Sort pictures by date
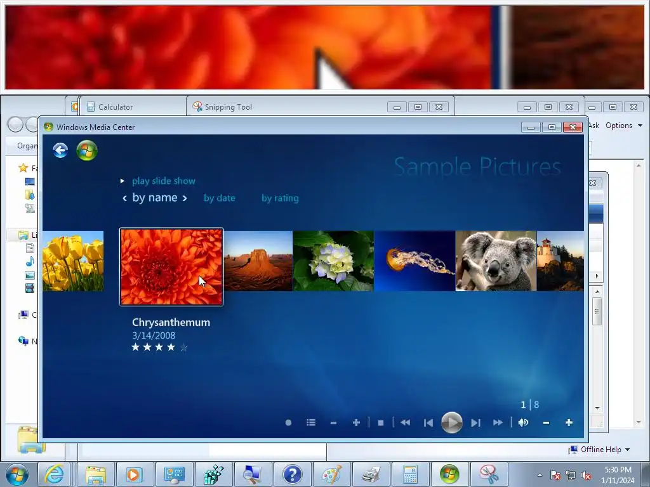Screen dimensions: 650x487 click(x=219, y=198)
